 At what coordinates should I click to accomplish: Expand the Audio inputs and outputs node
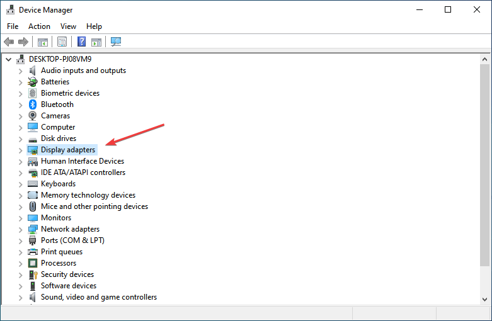20,71
